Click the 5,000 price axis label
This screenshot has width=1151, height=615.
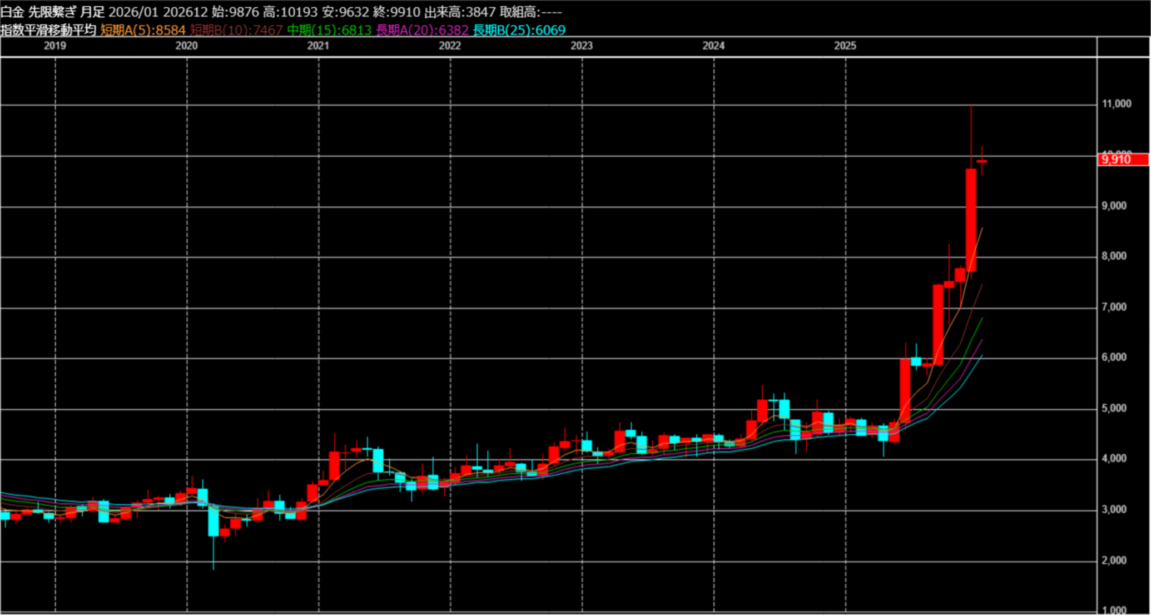pos(1114,408)
